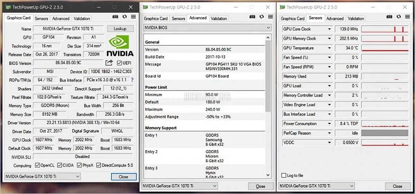Click scroll-down arrow in Advanced window list
Image resolution: width=415 pixels, height=194 pixels.
(268, 175)
